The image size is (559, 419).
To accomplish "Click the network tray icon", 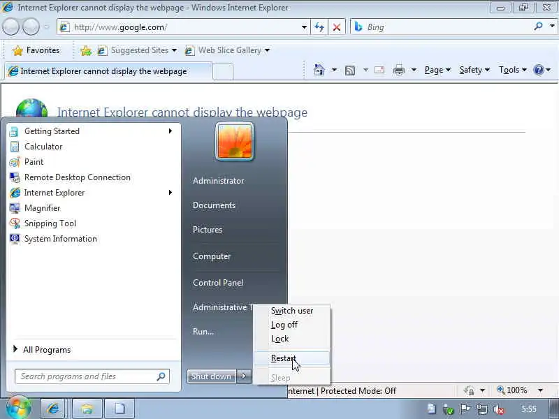I will pyautogui.click(x=481, y=409).
